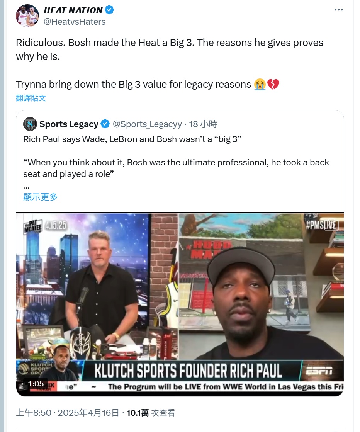The width and height of the screenshot is (360, 432).
Task: Click Sports Legacy's verified checkmark badge
Action: 105,124
